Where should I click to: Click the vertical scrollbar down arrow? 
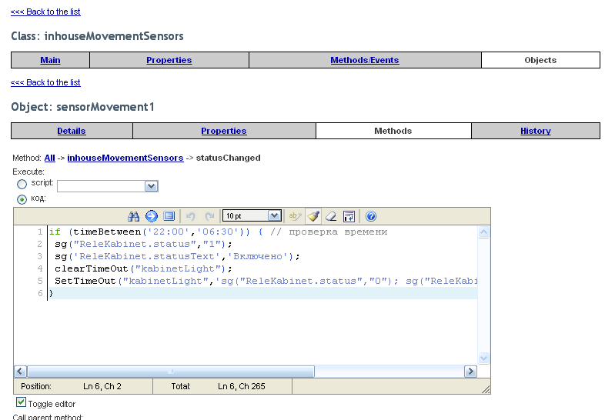pyautogui.click(x=483, y=358)
